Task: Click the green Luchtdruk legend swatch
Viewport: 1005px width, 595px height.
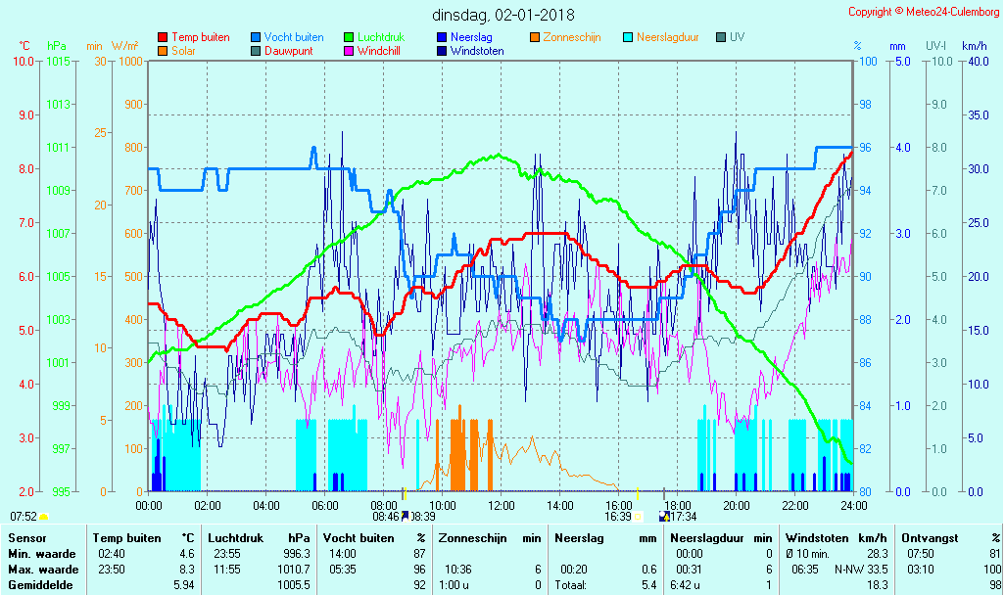Action: click(349, 37)
